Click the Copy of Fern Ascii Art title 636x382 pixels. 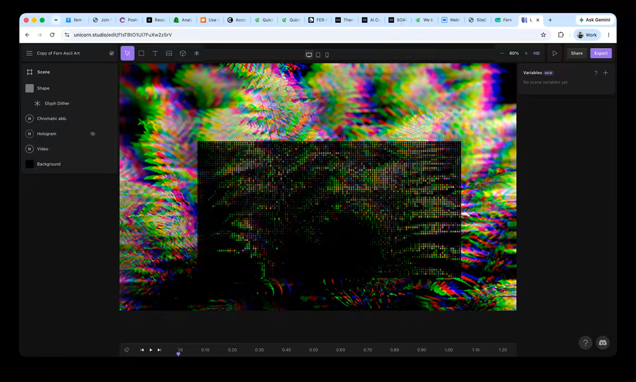tap(58, 53)
